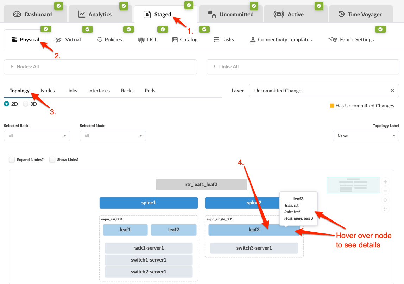Open the Selected Node dropdown
The width and height of the screenshot is (404, 284).
pyautogui.click(x=113, y=136)
